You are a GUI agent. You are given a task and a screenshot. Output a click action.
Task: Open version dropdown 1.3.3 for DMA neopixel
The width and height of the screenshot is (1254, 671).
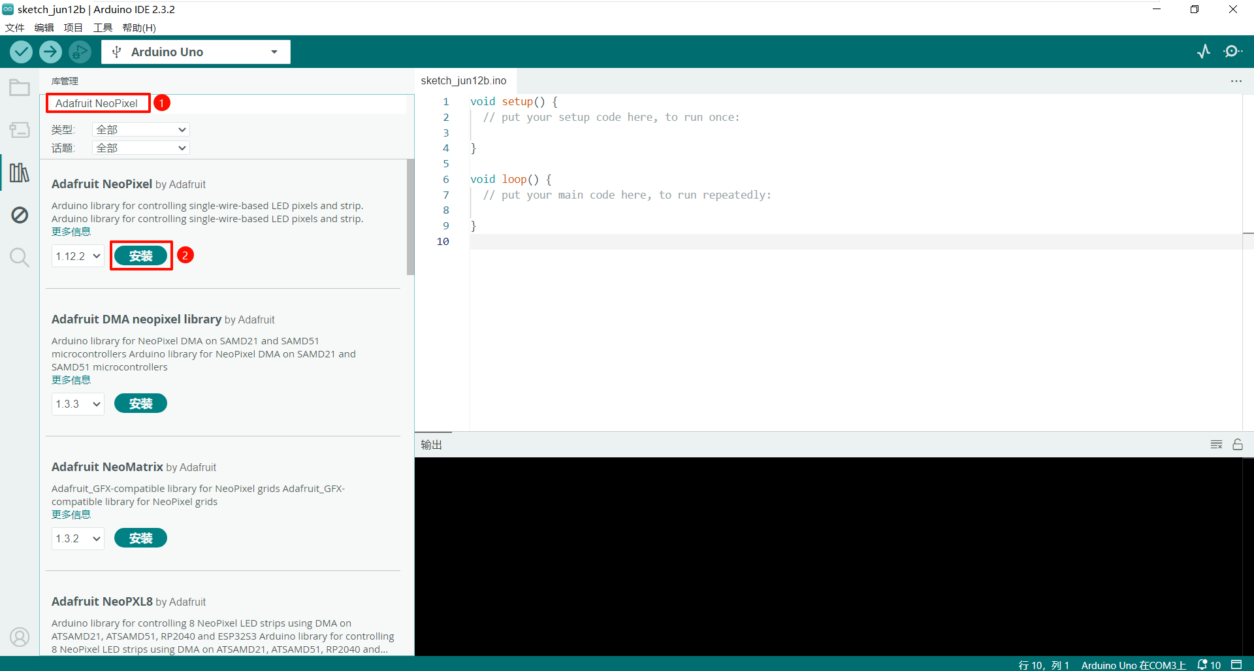click(x=78, y=404)
